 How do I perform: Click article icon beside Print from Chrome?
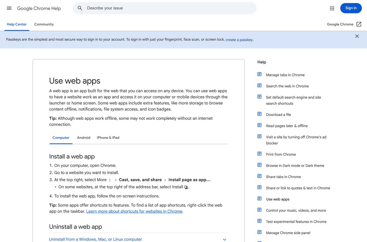[x=259, y=154]
